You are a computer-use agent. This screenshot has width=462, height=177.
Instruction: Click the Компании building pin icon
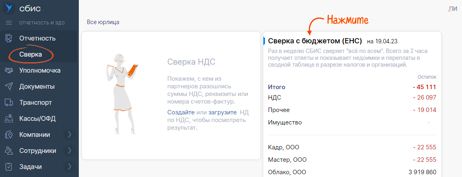(9, 135)
